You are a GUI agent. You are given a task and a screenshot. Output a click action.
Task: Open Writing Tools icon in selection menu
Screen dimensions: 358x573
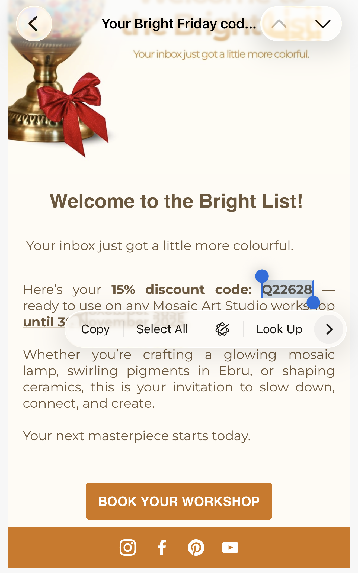click(x=222, y=329)
